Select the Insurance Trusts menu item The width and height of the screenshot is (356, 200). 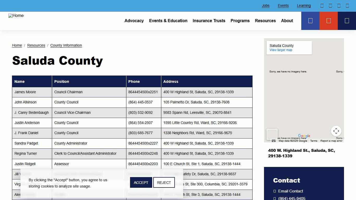coord(209,21)
